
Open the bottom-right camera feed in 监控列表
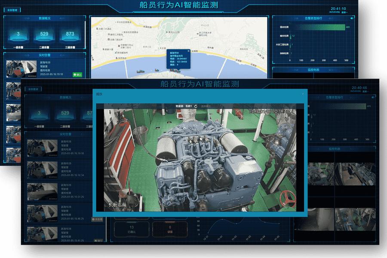tap(355, 219)
